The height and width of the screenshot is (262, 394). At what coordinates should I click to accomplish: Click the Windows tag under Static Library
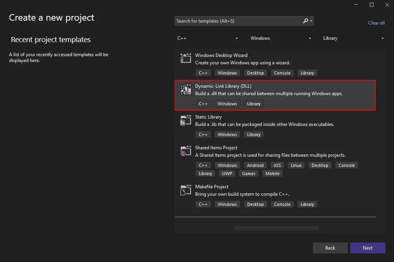click(227, 135)
